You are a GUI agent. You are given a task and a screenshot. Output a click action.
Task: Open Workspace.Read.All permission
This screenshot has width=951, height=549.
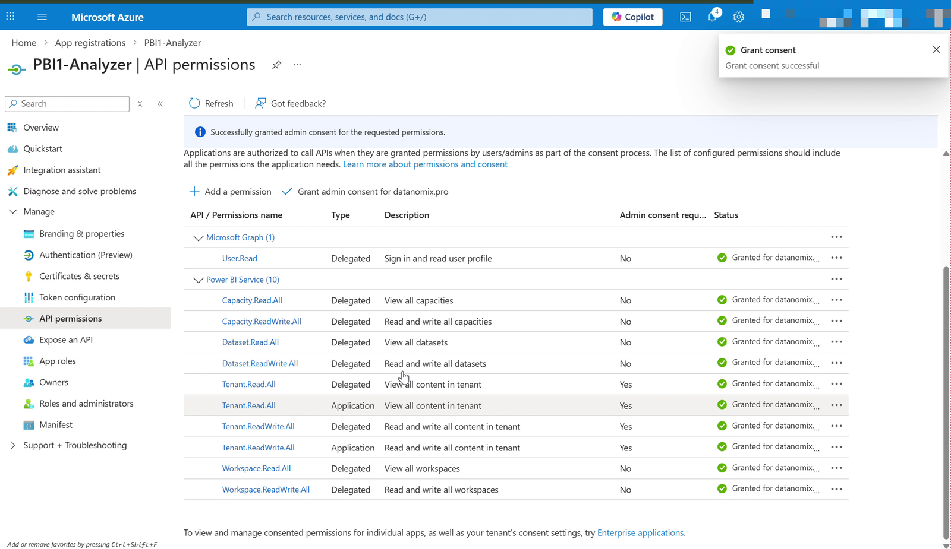pyautogui.click(x=256, y=468)
